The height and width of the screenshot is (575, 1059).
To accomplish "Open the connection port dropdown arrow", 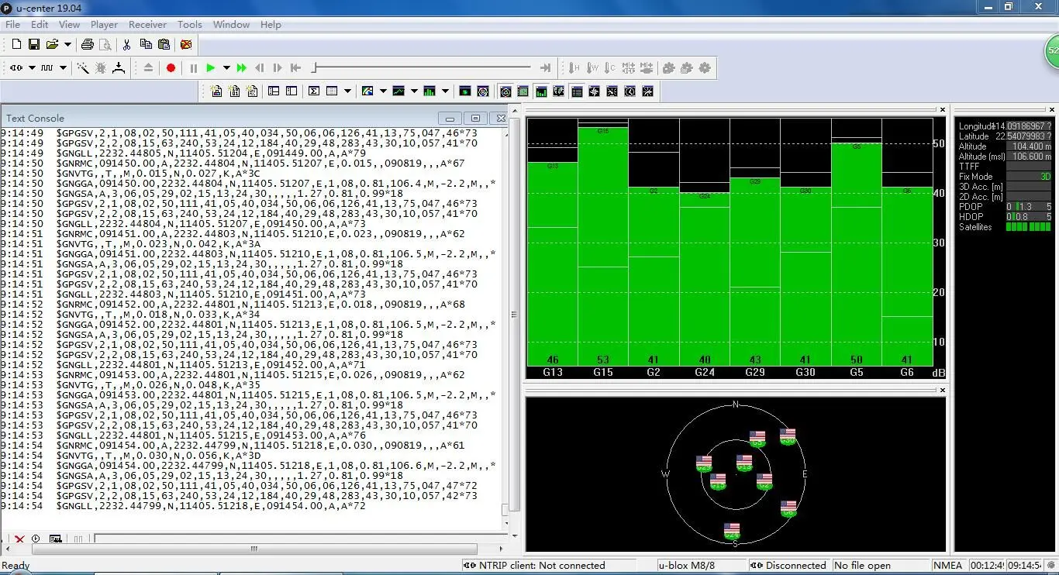I will click(32, 68).
